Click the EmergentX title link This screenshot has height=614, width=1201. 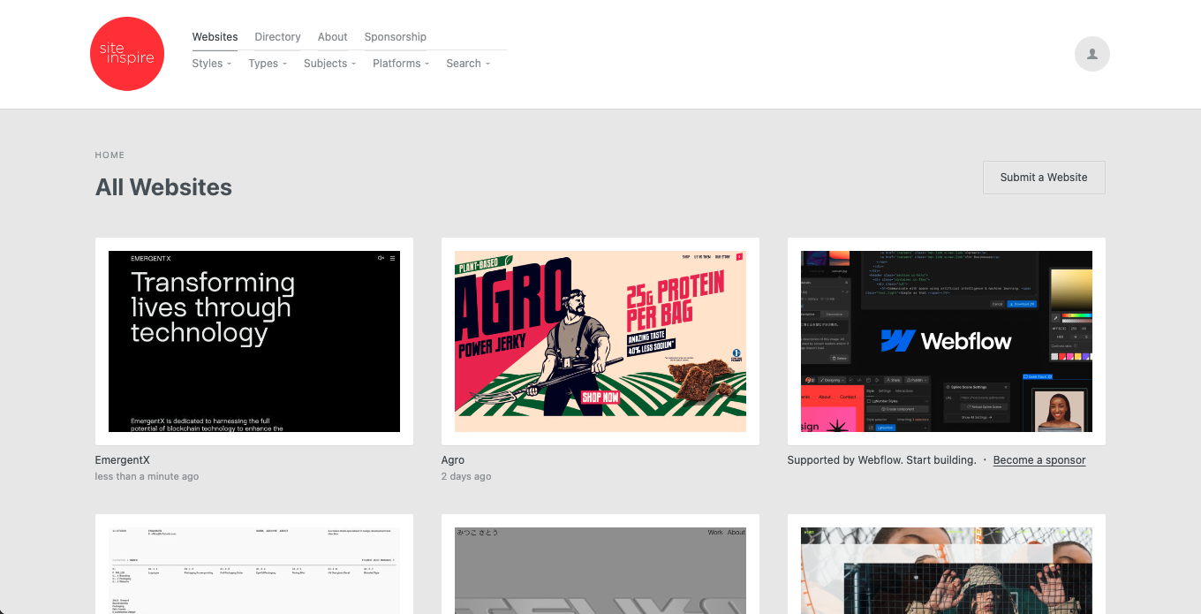[x=122, y=460]
